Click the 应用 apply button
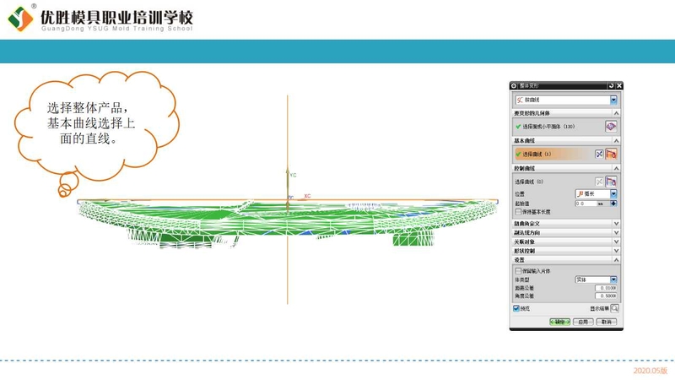The height and width of the screenshot is (380, 675). tap(582, 322)
